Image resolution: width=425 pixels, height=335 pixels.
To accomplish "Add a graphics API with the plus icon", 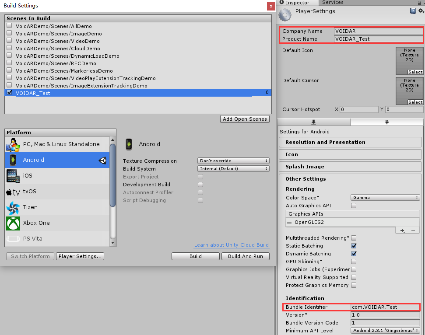I will click(x=403, y=230).
